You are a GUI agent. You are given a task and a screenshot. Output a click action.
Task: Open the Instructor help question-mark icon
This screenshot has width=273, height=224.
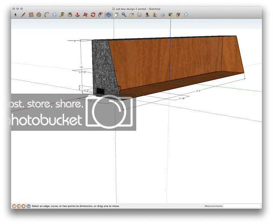(29, 206)
